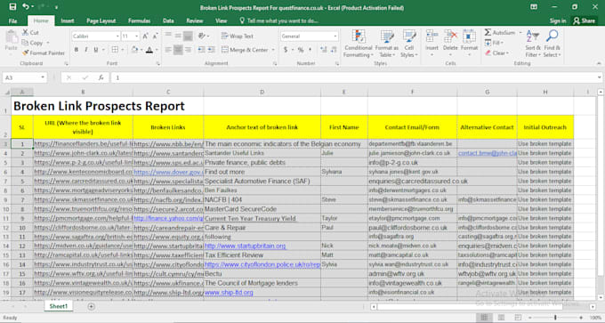
Task: Switch to the Data tab
Action: tap(168, 20)
